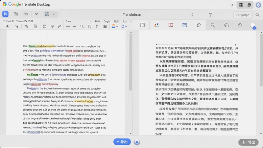This screenshot has width=263, height=148.
Task: Click the blue export button at bottom center
Action: point(122,142)
